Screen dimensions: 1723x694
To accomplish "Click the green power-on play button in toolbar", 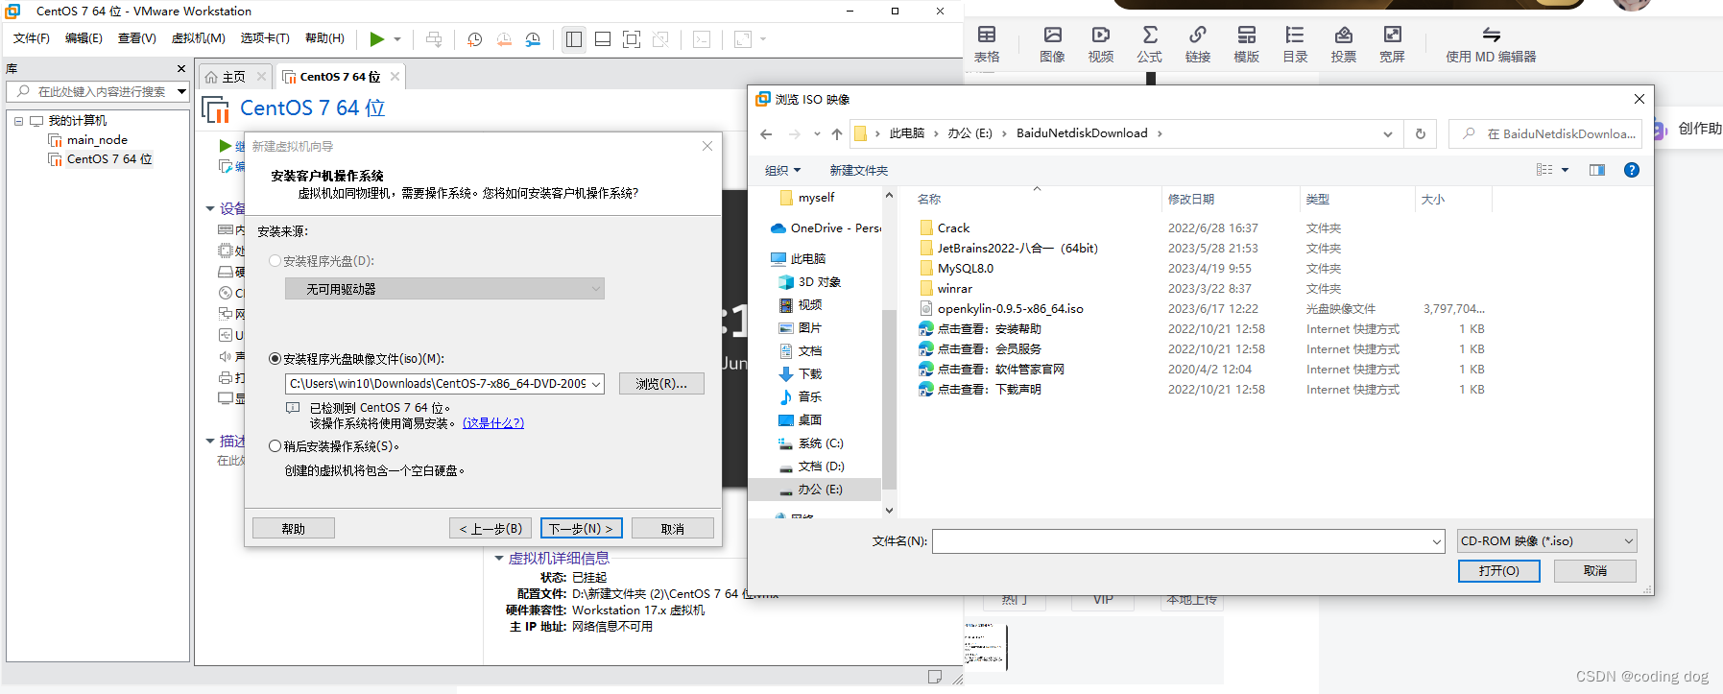I will [x=376, y=39].
